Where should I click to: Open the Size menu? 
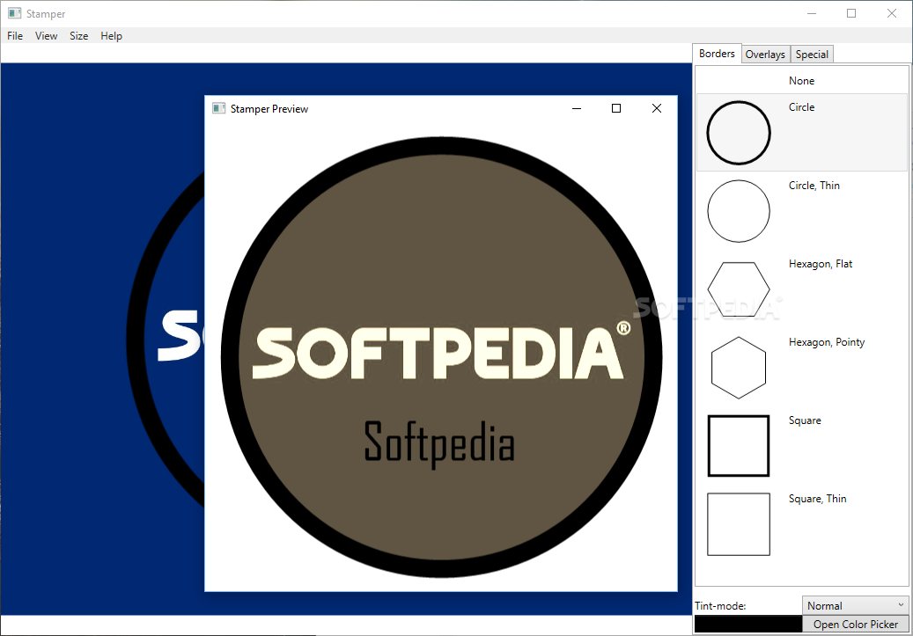click(x=78, y=36)
